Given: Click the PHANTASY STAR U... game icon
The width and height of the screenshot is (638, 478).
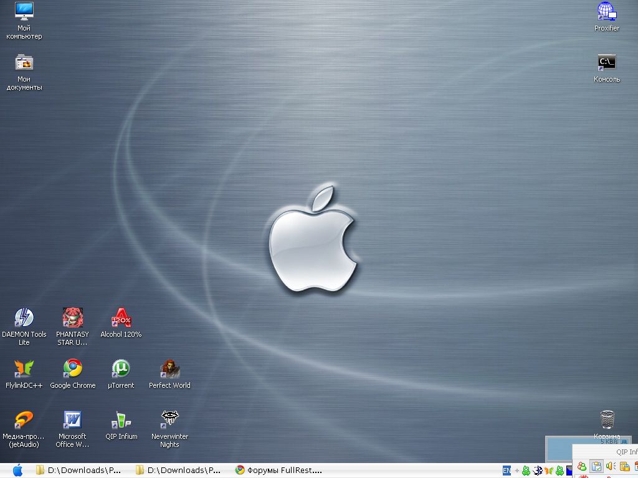Looking at the screenshot, I should pyautogui.click(x=72, y=327).
